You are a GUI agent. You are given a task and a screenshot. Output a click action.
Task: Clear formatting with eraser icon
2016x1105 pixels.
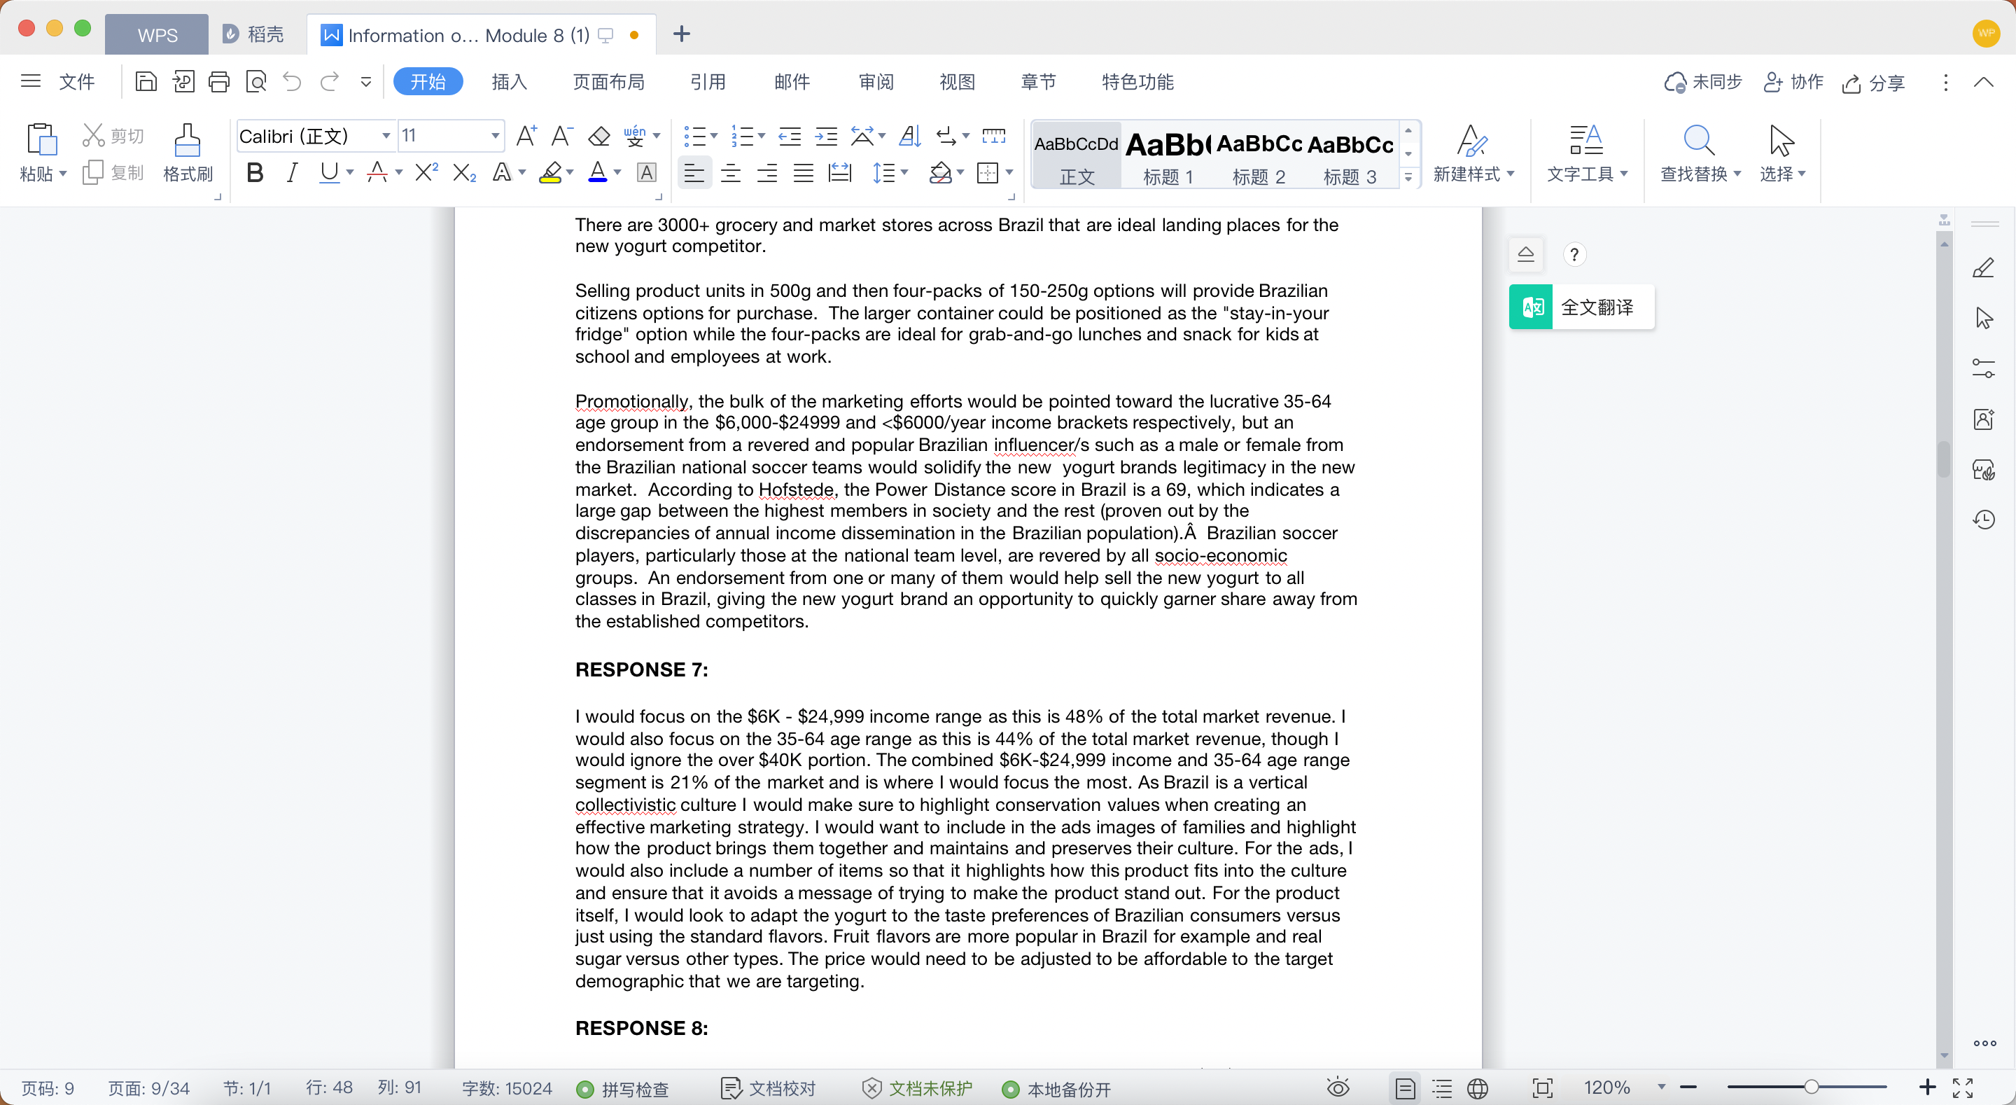598,137
